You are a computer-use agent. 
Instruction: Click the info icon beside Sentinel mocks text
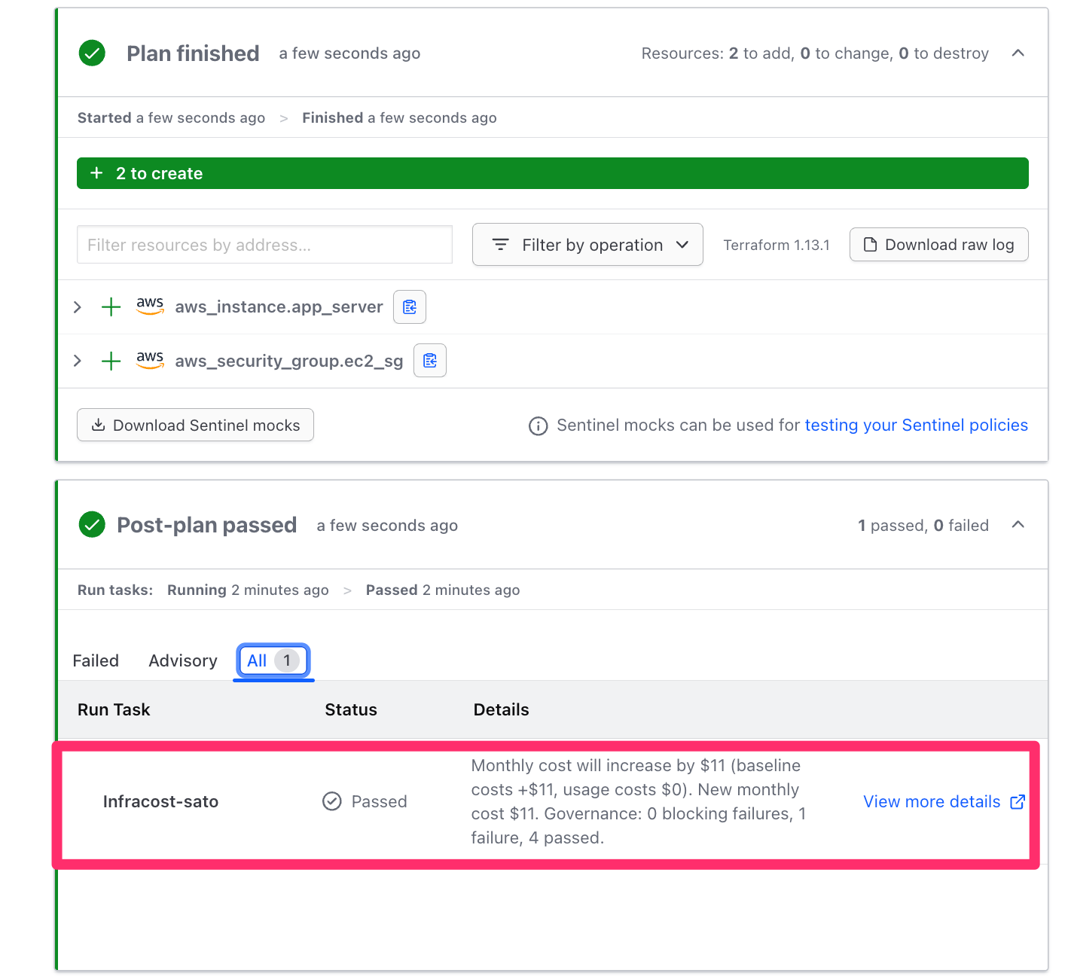[538, 426]
